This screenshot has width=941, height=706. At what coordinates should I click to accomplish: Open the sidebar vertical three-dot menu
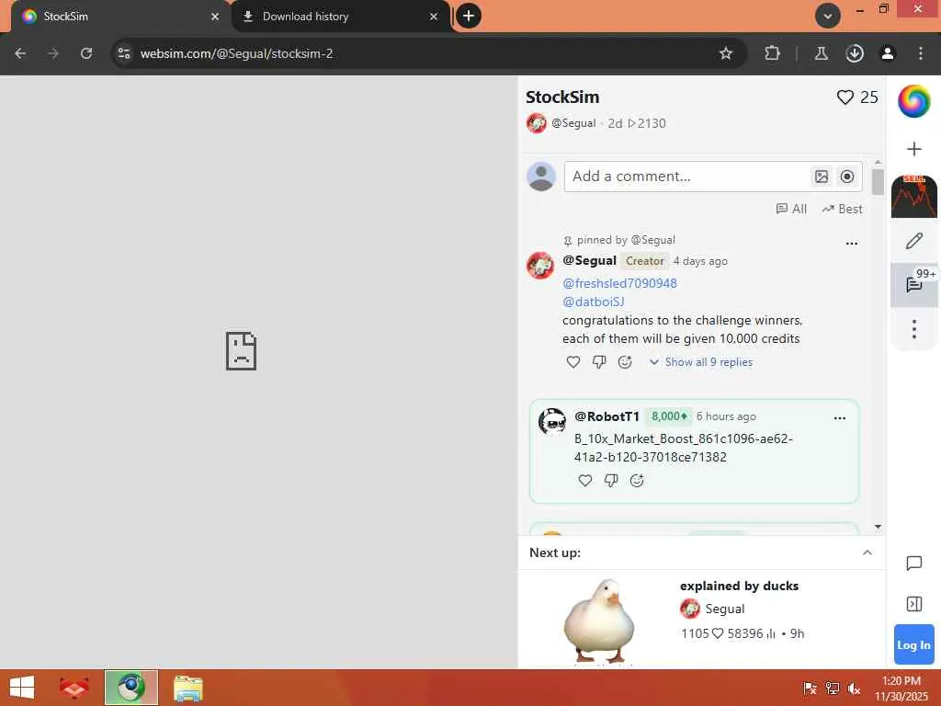[913, 329]
